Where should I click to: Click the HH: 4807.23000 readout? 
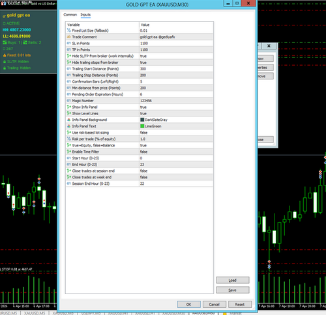17,30
